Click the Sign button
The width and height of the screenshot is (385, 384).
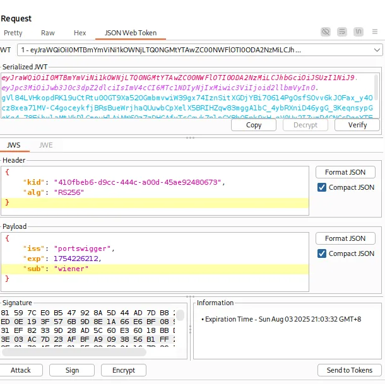point(72,370)
